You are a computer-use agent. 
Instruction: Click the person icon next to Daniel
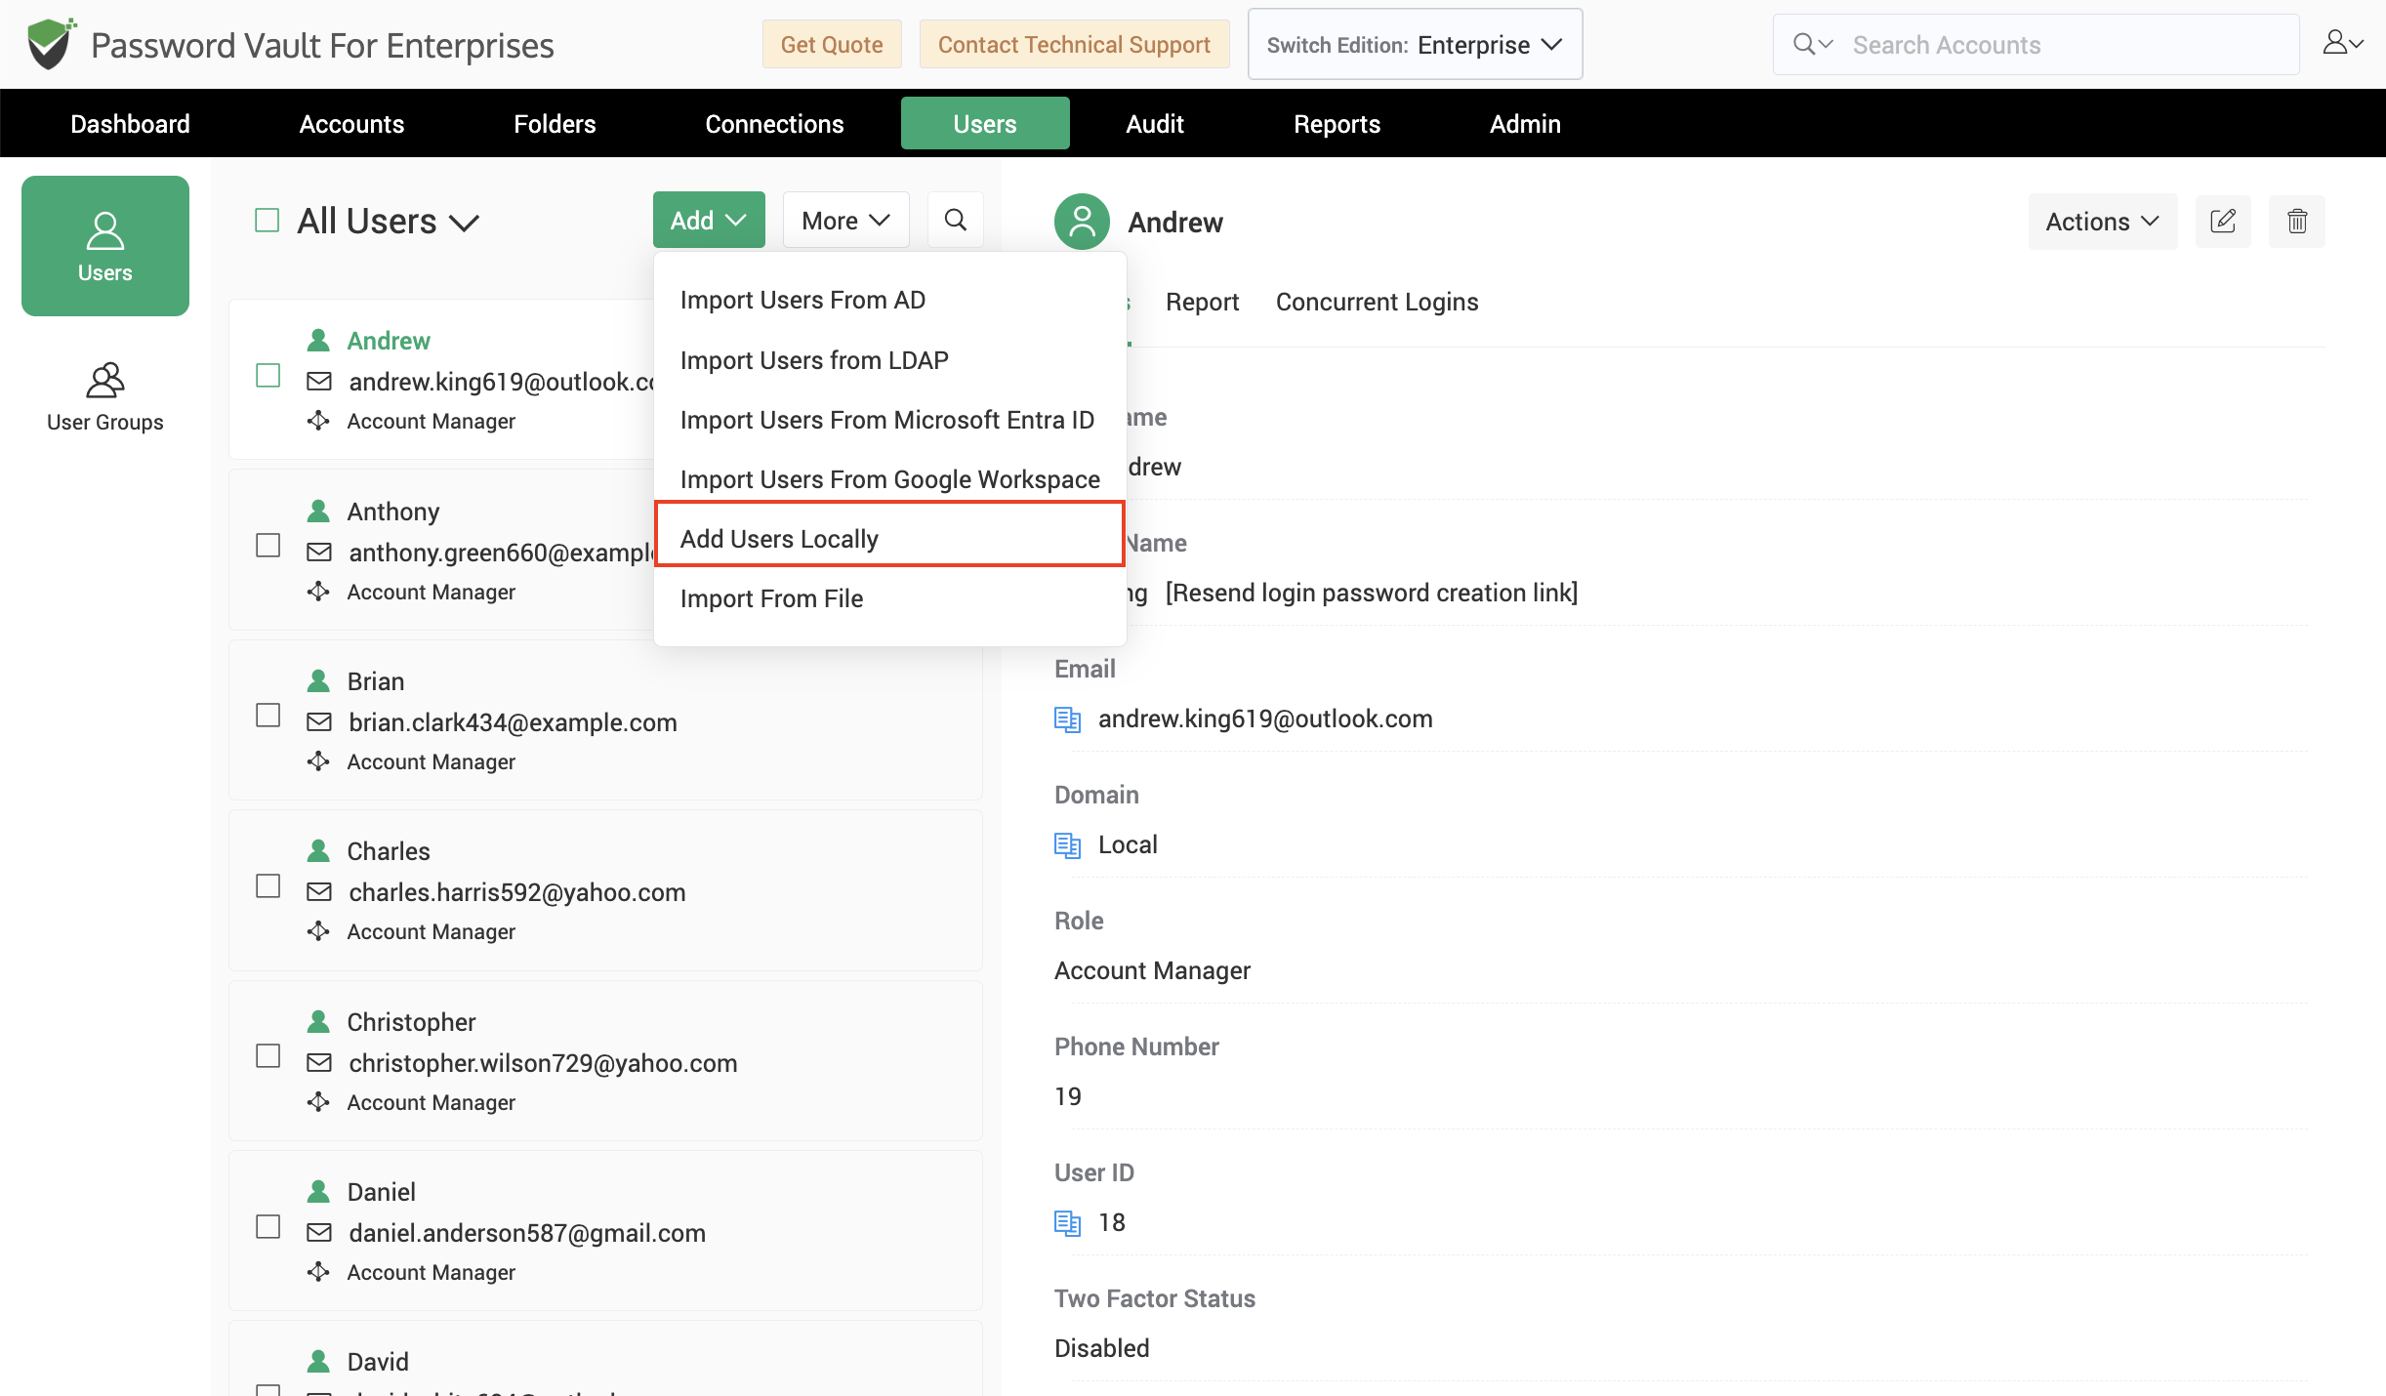point(318,1191)
